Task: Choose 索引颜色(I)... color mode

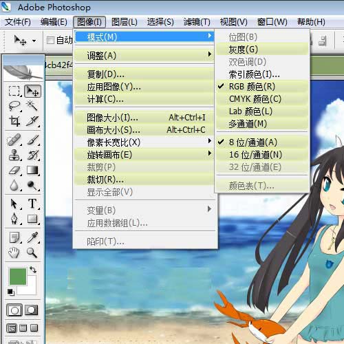Action: coord(262,74)
